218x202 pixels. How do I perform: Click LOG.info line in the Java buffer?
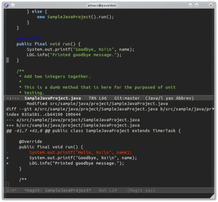point(74,55)
